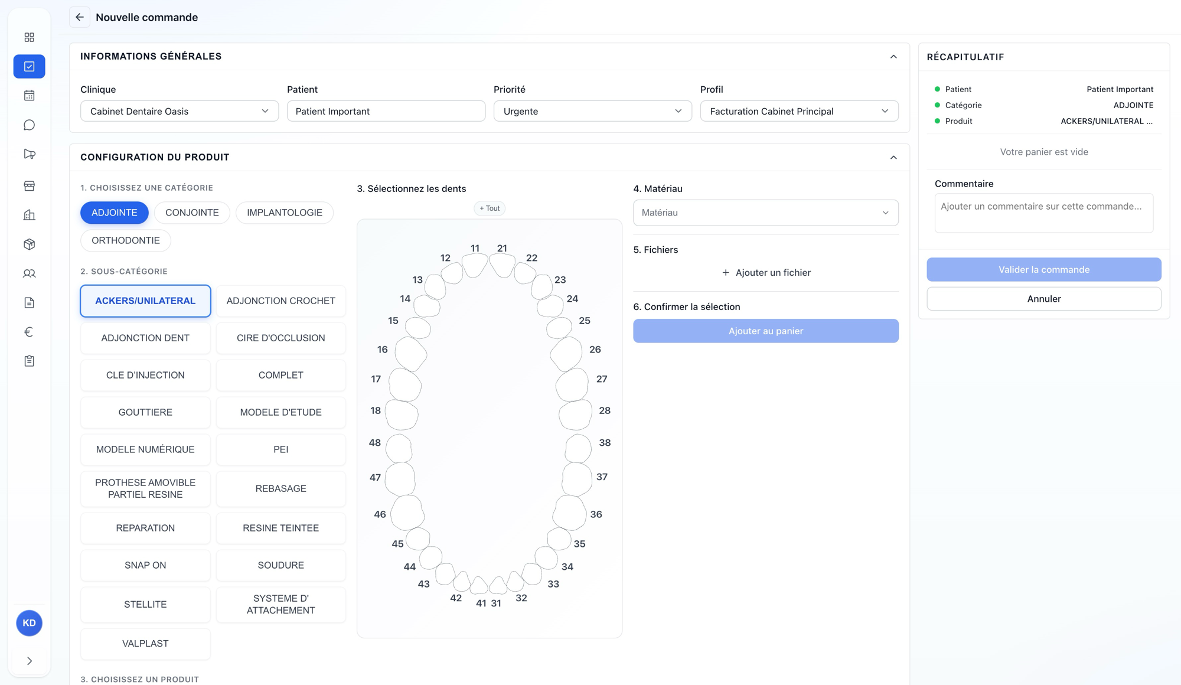Click the back arrow next to Nouvelle commande
Image resolution: width=1181 pixels, height=685 pixels.
coord(80,17)
